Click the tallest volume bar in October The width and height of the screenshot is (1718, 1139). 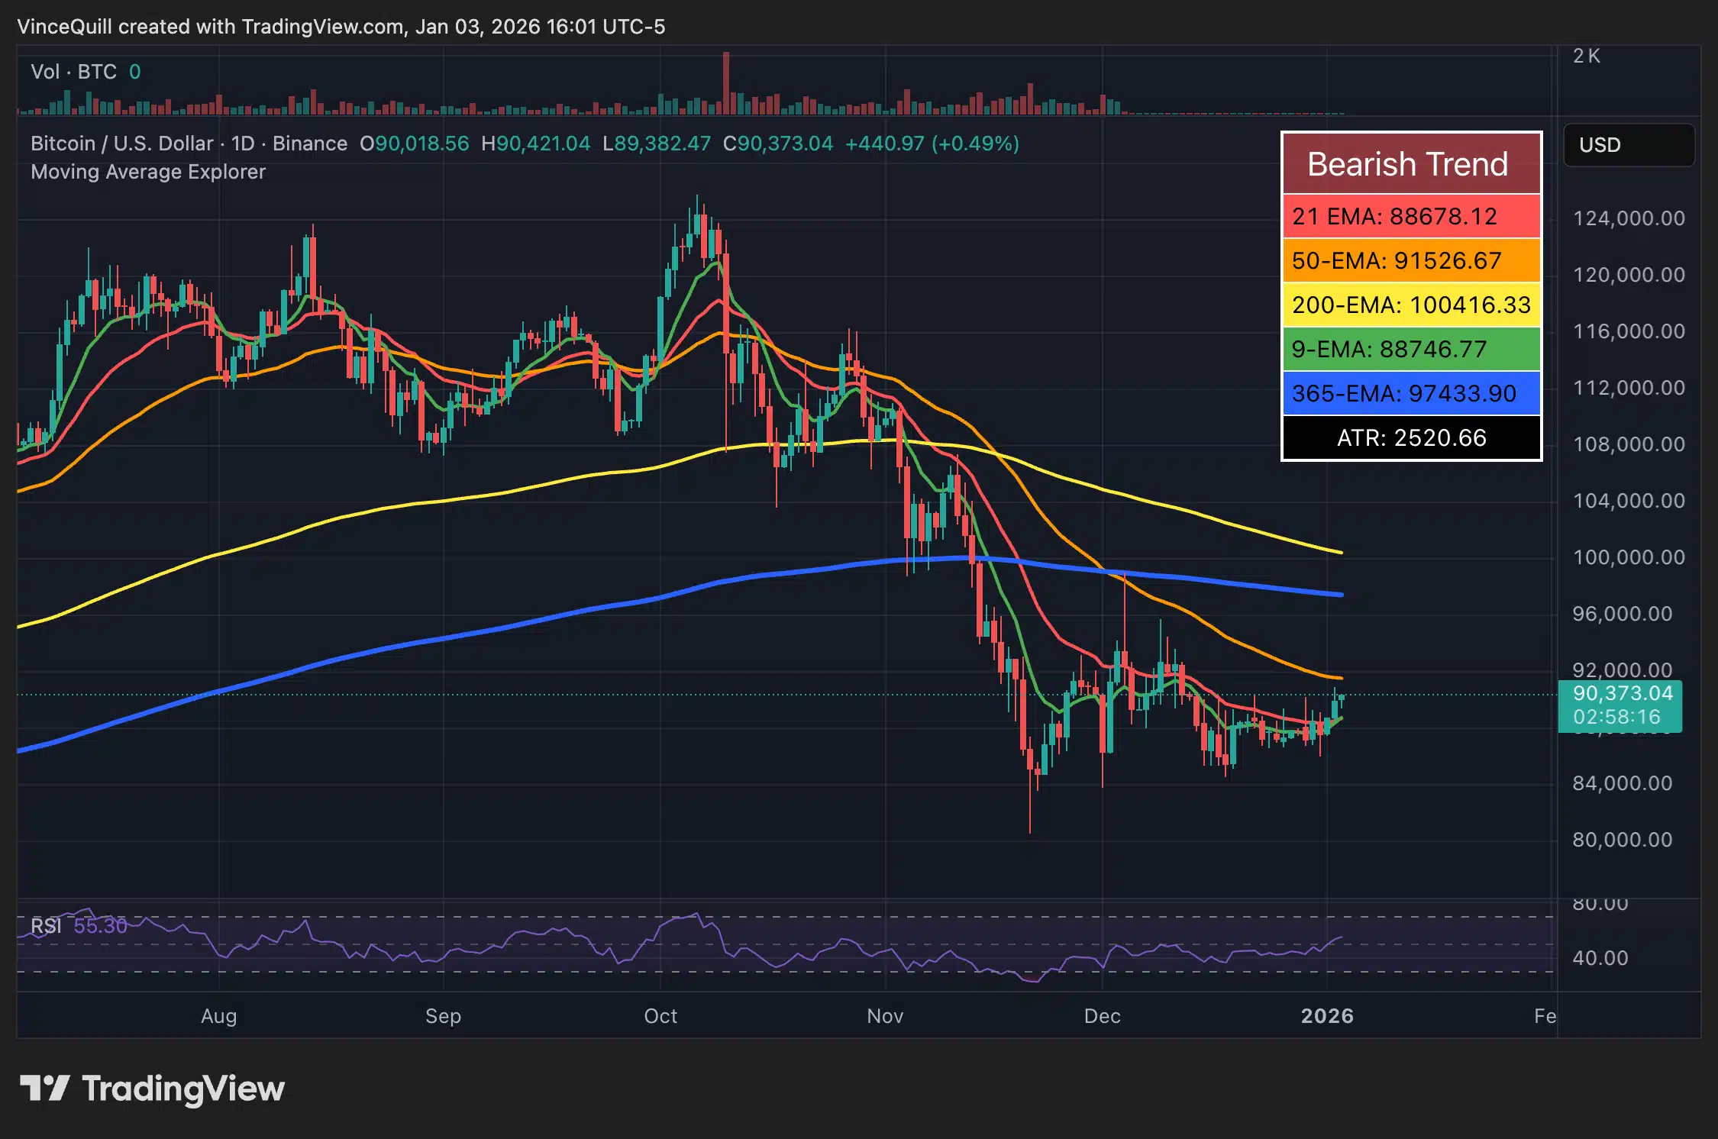point(726,84)
